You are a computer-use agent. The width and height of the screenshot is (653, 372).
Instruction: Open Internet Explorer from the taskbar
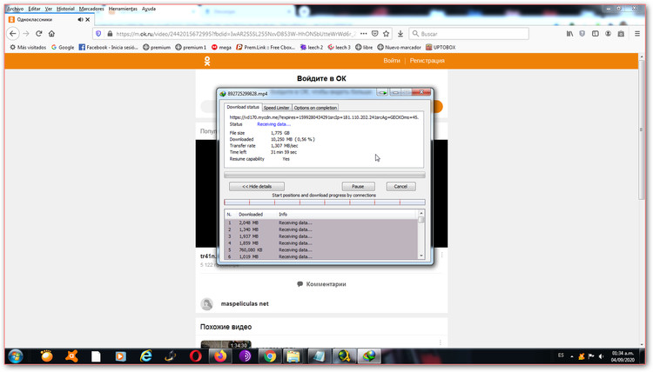(x=145, y=356)
